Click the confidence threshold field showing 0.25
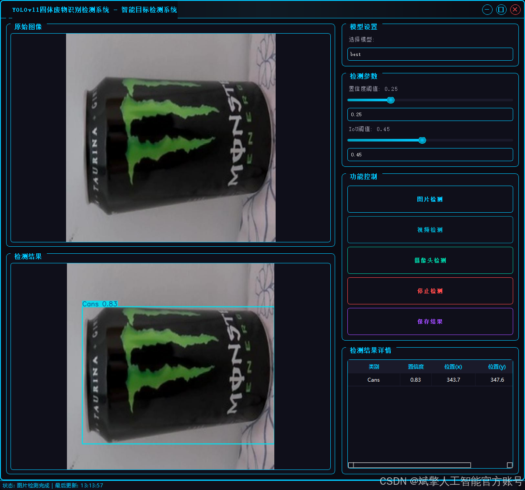 [430, 114]
